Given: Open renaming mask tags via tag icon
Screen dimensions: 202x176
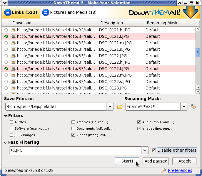Looking at the screenshot, I should (194, 107).
